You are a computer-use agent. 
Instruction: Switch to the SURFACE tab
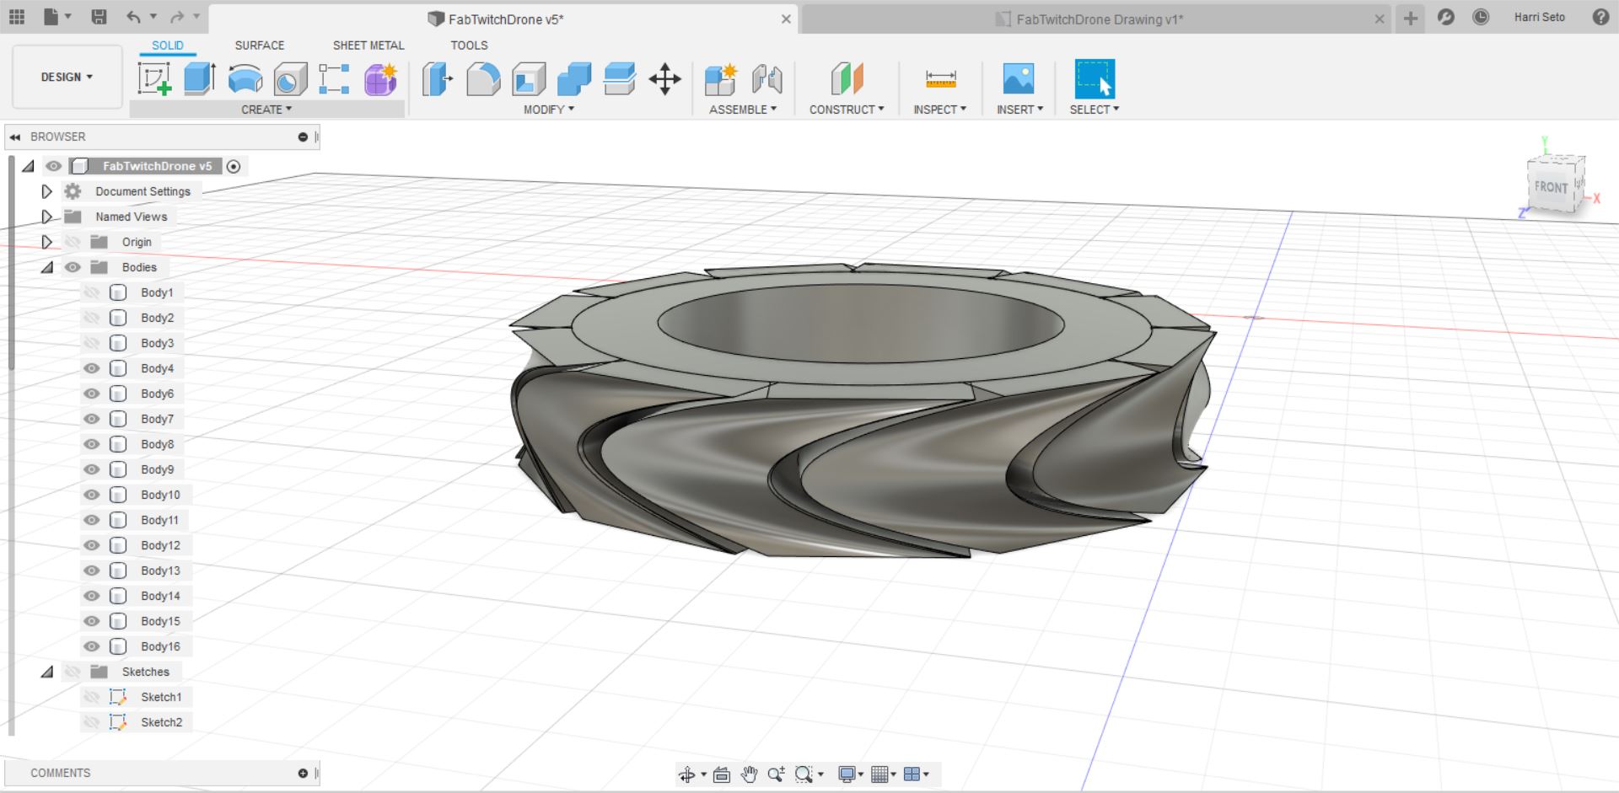click(259, 46)
